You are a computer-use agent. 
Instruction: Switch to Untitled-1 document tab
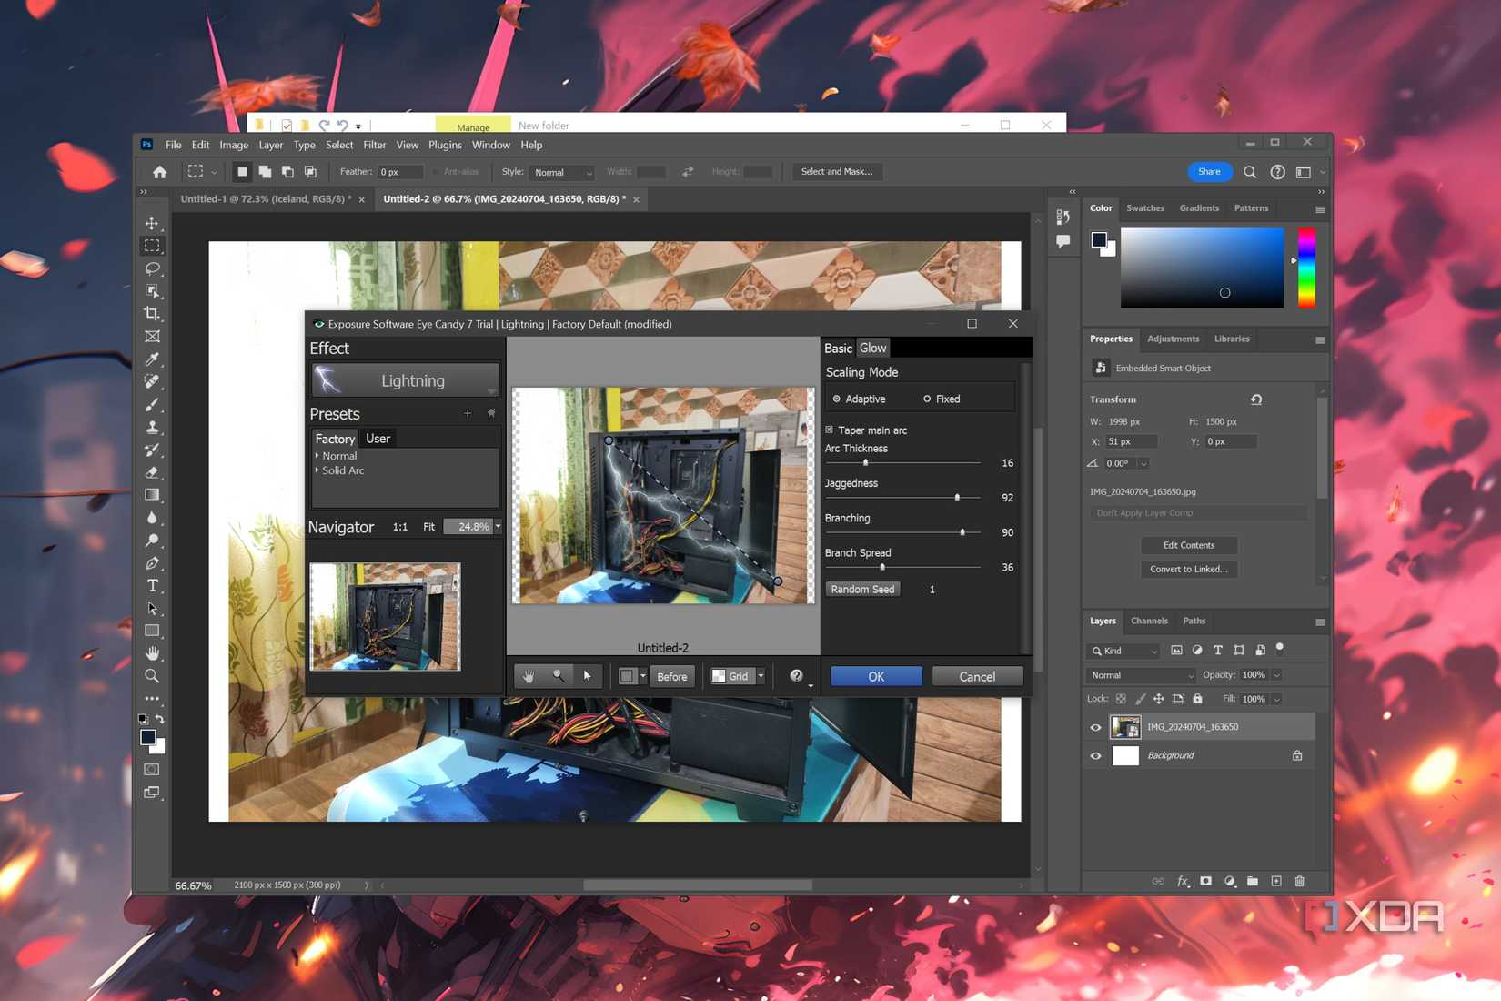(266, 199)
